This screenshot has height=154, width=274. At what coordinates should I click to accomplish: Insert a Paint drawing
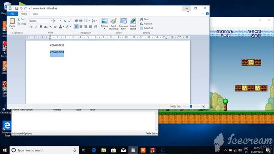tap(113, 24)
